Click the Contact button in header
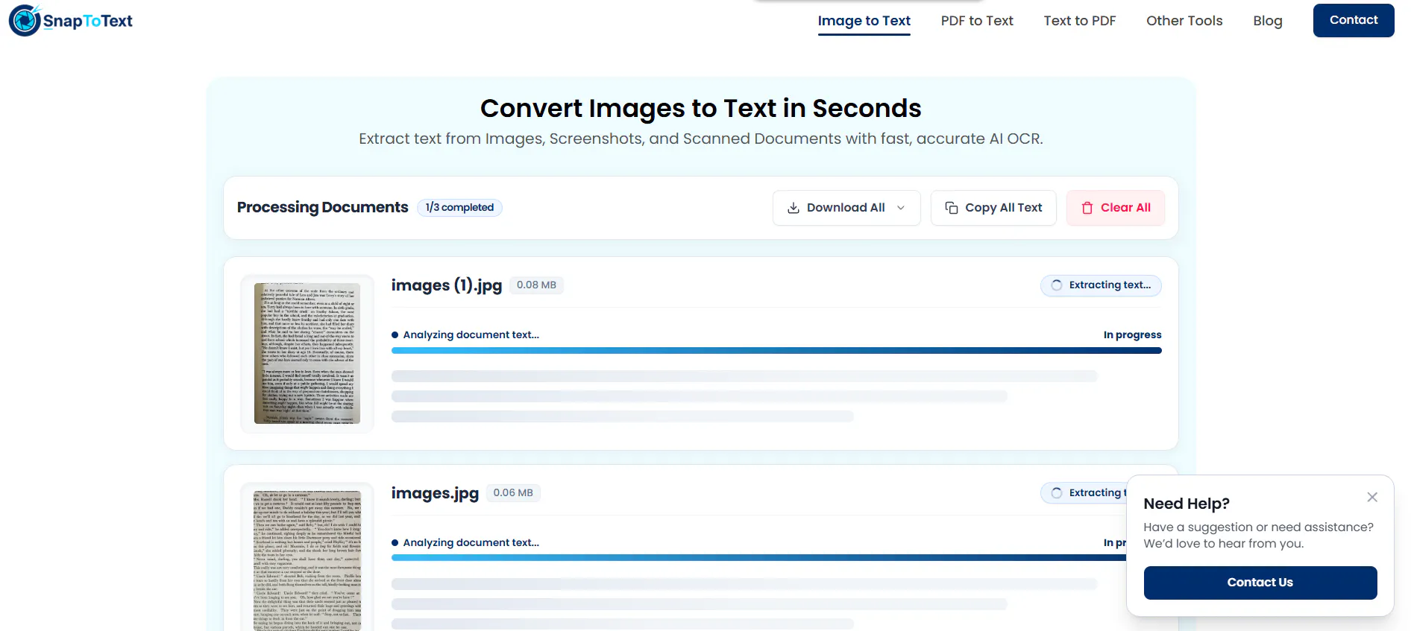This screenshot has height=631, width=1411. tap(1354, 20)
